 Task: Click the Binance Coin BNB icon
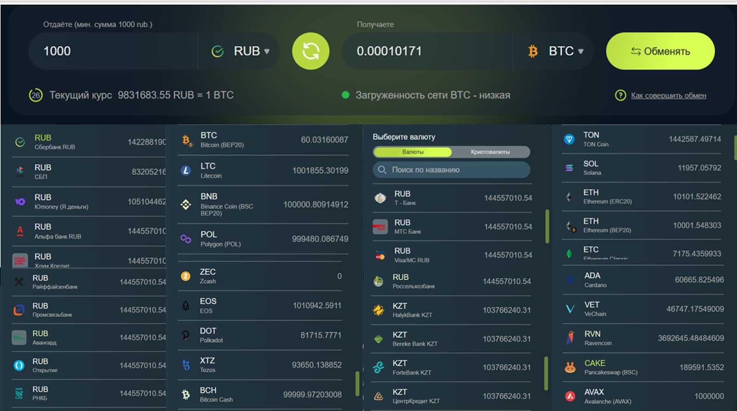click(186, 204)
